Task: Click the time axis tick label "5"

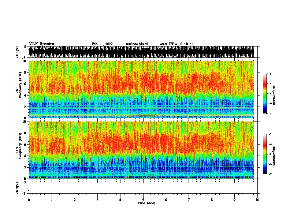Action: pyautogui.click(x=143, y=200)
